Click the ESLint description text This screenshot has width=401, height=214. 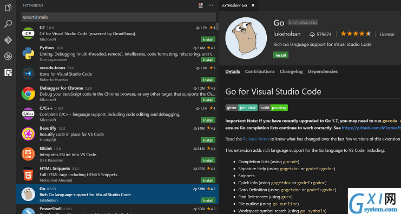coord(68,155)
